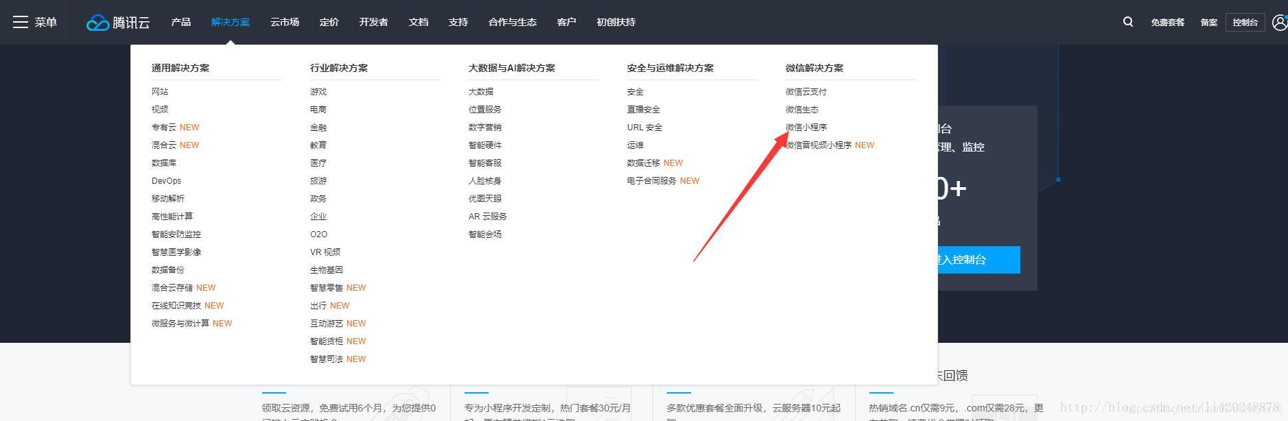Screen dimensions: 1288x421
Task: Open the 开发者 menu
Action: tap(373, 22)
